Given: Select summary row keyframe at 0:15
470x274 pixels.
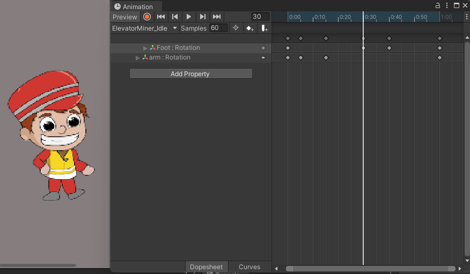Looking at the screenshot, I should click(326, 38).
